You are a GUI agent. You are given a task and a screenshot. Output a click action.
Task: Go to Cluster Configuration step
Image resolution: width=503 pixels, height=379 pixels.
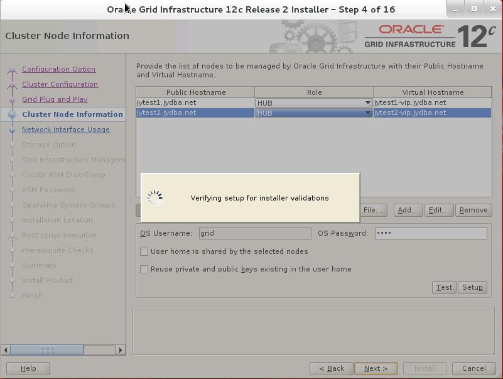pyautogui.click(x=60, y=84)
